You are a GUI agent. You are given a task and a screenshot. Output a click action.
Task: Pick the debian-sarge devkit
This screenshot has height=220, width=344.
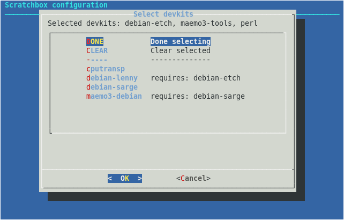112,87
